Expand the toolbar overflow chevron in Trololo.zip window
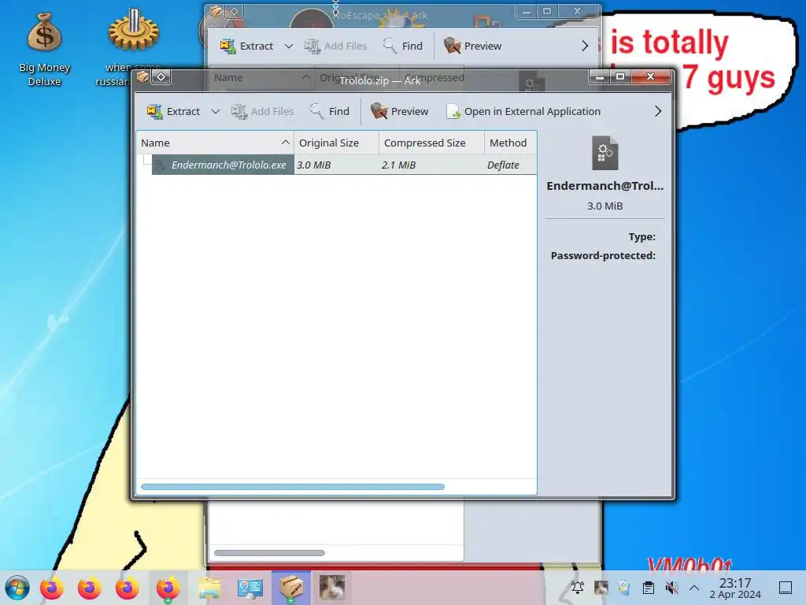 click(x=658, y=111)
